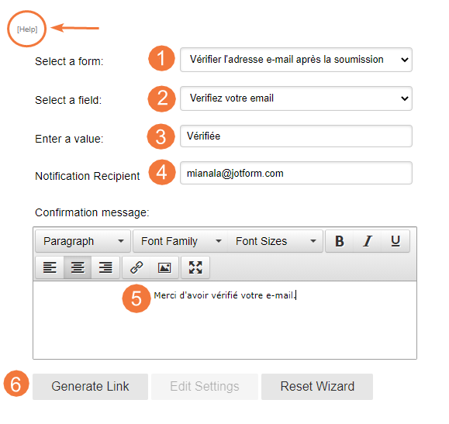Image resolution: width=449 pixels, height=424 pixels.
Task: Center align the confirmation message
Action: point(78,267)
